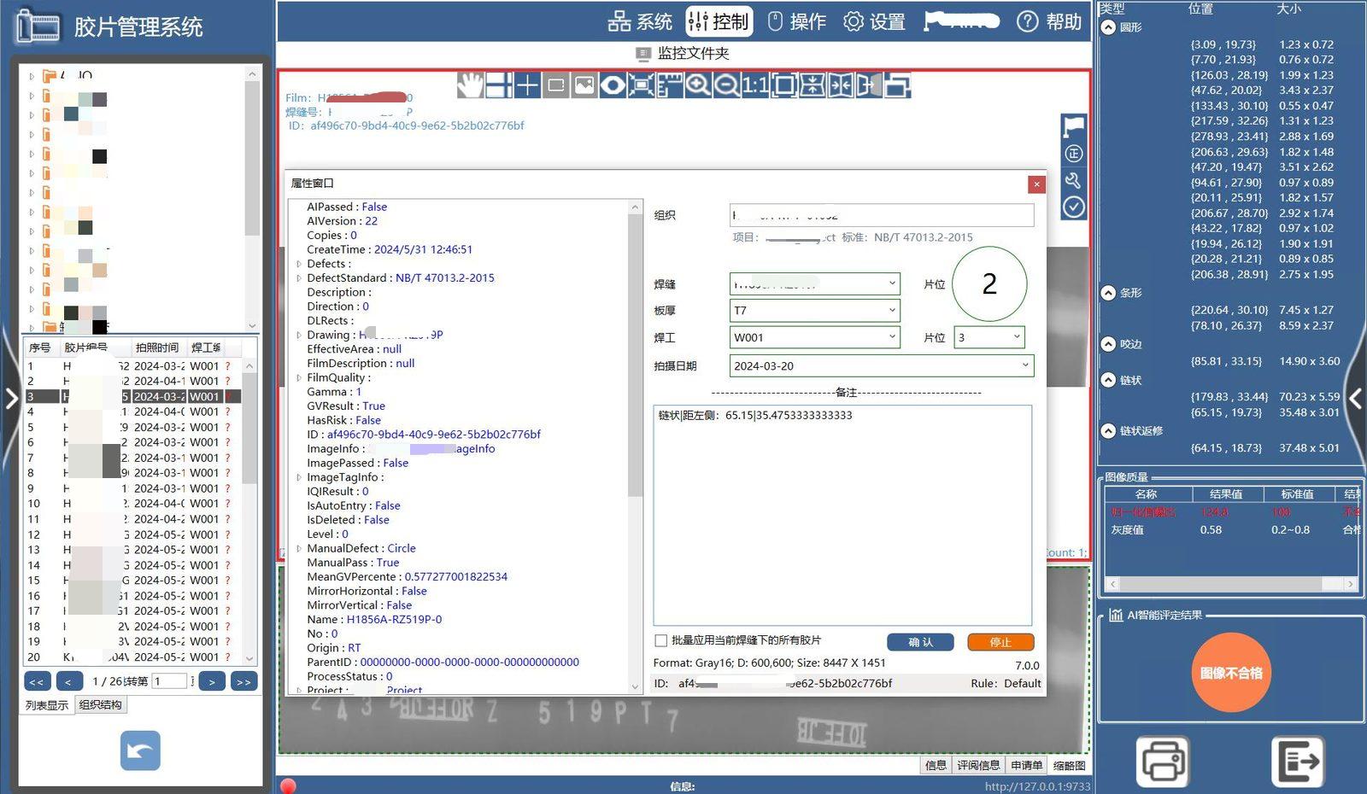Click the crosshair tool in image toolbar
This screenshot has width=1367, height=794.
click(x=527, y=85)
